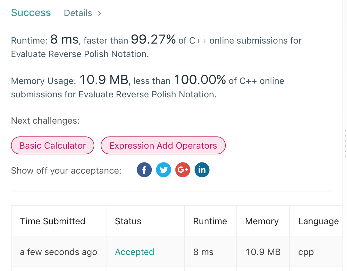The width and height of the screenshot is (347, 271).
Task: Select the cpp language cell
Action: point(306,252)
